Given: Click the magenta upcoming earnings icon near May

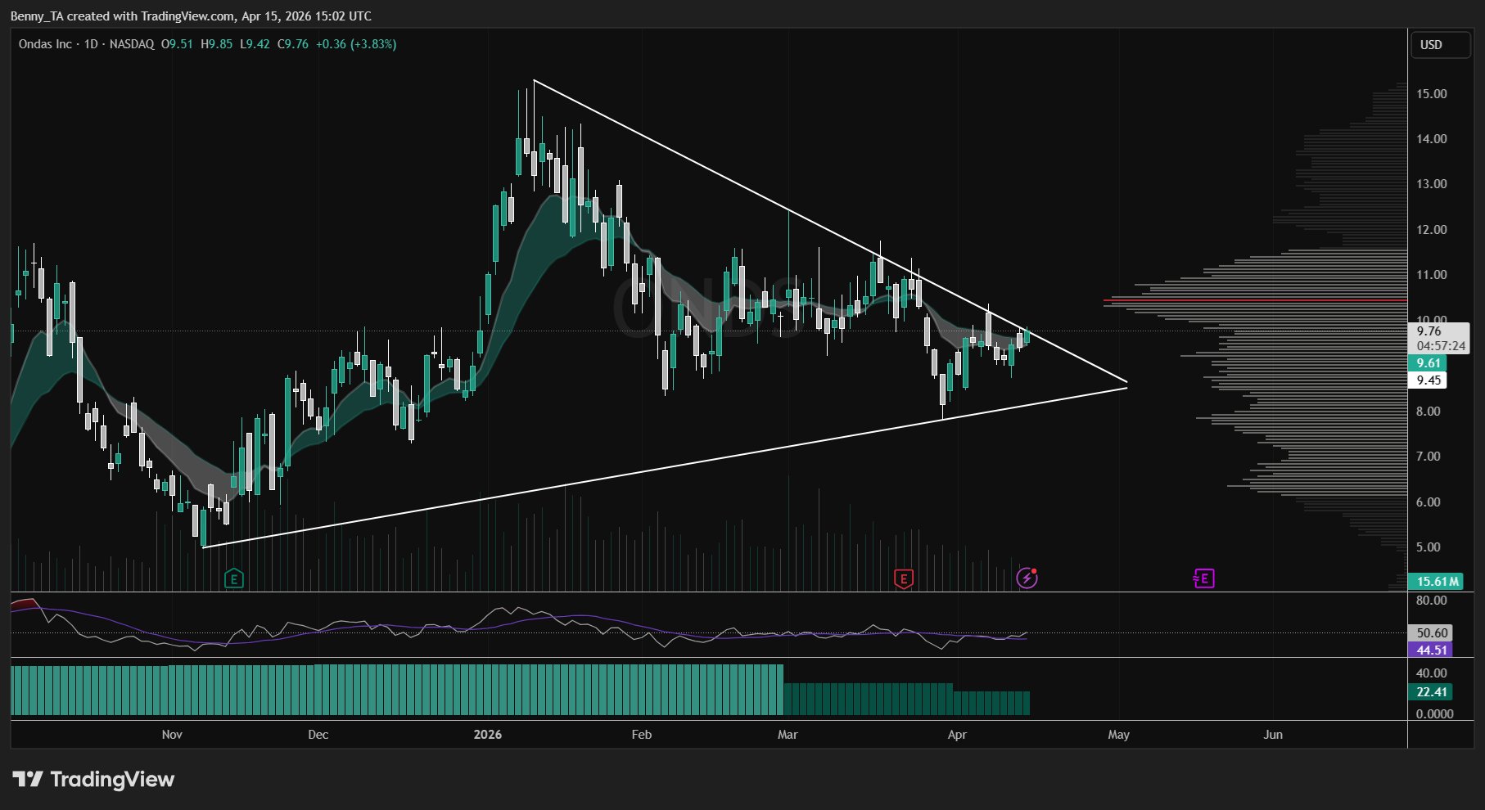Looking at the screenshot, I should tap(1203, 579).
